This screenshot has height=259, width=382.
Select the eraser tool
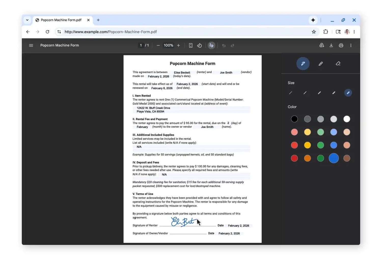pyautogui.click(x=338, y=64)
